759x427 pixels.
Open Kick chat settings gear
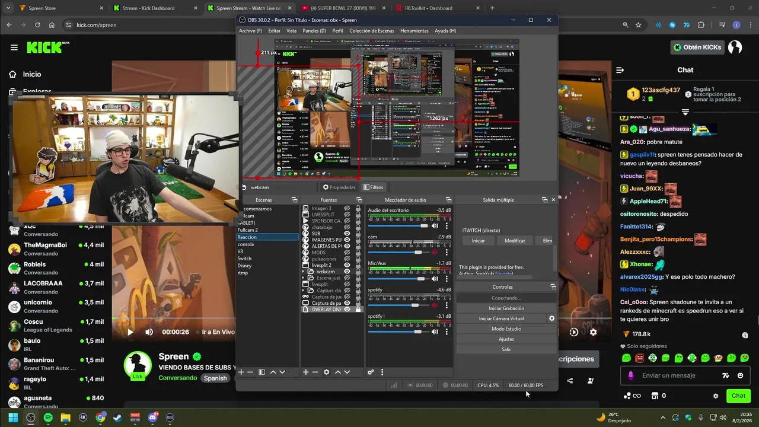tap(716, 396)
